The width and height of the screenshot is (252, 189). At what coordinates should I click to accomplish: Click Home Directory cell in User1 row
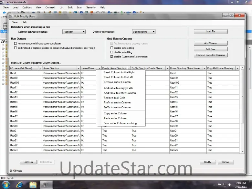61,73
